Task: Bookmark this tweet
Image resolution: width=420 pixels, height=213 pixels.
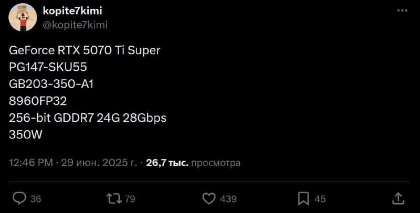Action: pos(303,198)
